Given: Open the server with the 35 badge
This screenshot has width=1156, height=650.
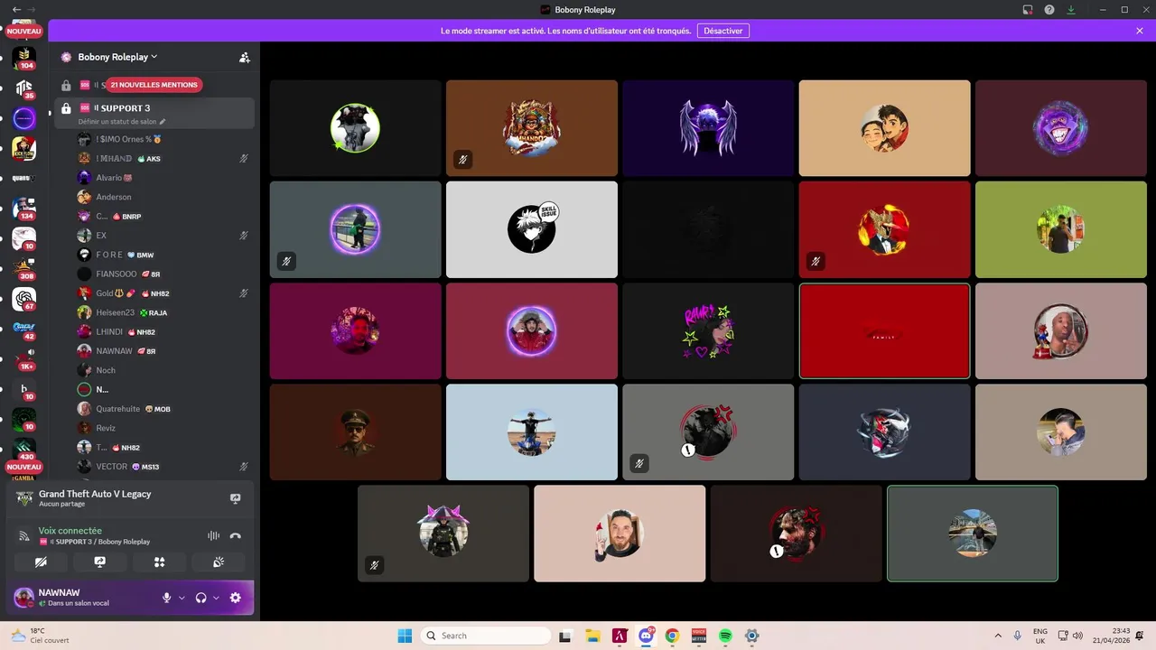Looking at the screenshot, I should tap(24, 88).
